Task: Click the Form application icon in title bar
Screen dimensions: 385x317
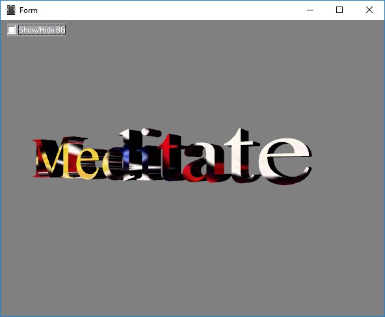Action: (11, 10)
